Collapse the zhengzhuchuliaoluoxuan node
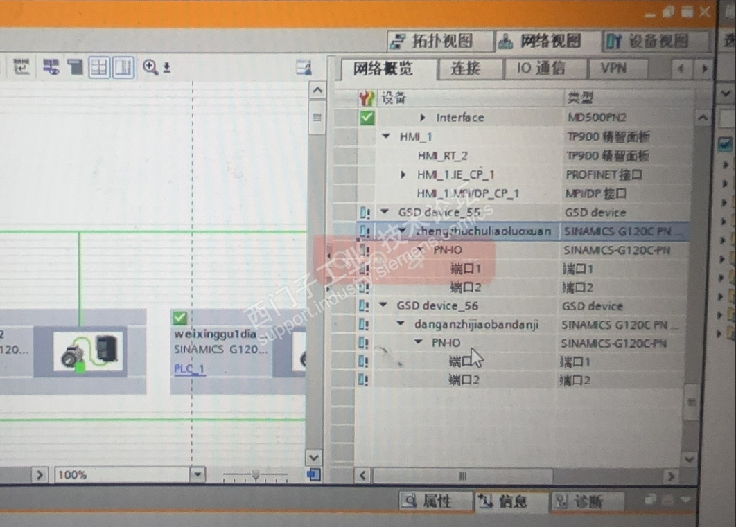 [403, 231]
